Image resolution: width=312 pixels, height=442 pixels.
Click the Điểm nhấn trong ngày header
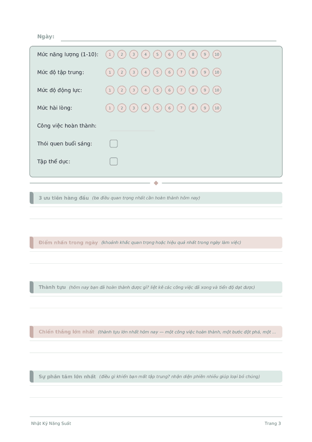(156, 242)
